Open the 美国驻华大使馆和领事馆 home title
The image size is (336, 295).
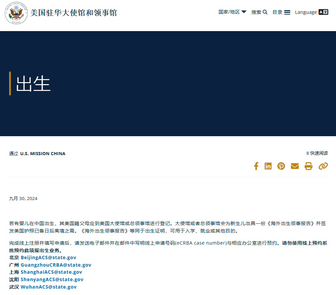pyautogui.click(x=73, y=13)
